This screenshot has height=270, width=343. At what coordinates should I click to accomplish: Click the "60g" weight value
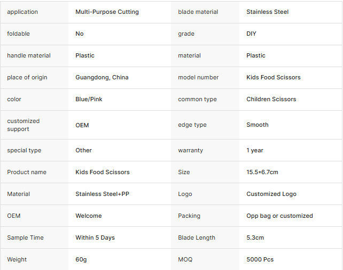(81, 259)
